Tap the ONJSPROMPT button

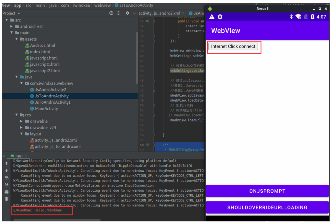click(267, 191)
